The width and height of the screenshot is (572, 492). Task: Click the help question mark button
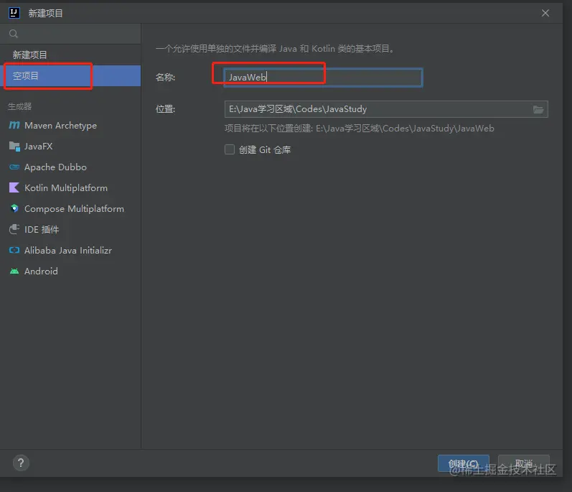tap(21, 463)
